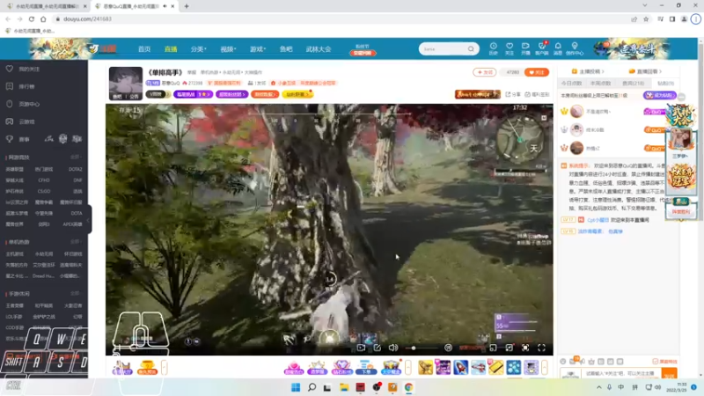Click emoji smiley icon above chat input
This screenshot has height=396, width=704.
563,362
